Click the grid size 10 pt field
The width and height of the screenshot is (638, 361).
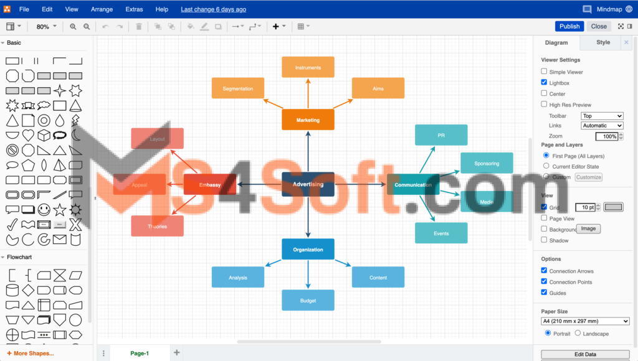587,207
